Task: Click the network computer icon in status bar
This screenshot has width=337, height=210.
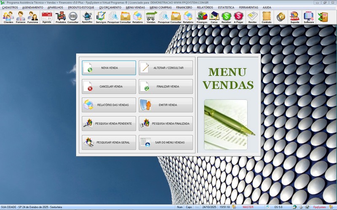Action: pos(307,207)
